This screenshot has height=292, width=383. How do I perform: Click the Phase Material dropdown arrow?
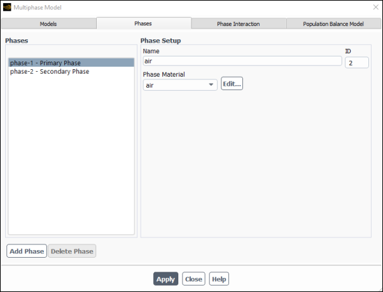click(x=211, y=85)
